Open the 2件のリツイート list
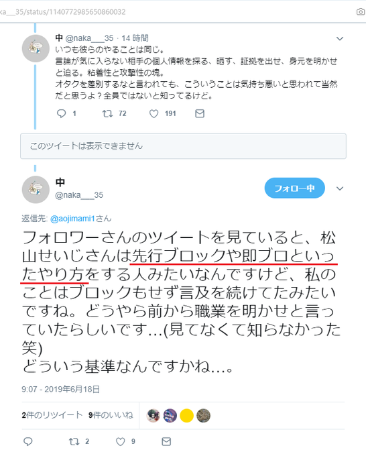This screenshot has width=366, height=456. (52, 415)
